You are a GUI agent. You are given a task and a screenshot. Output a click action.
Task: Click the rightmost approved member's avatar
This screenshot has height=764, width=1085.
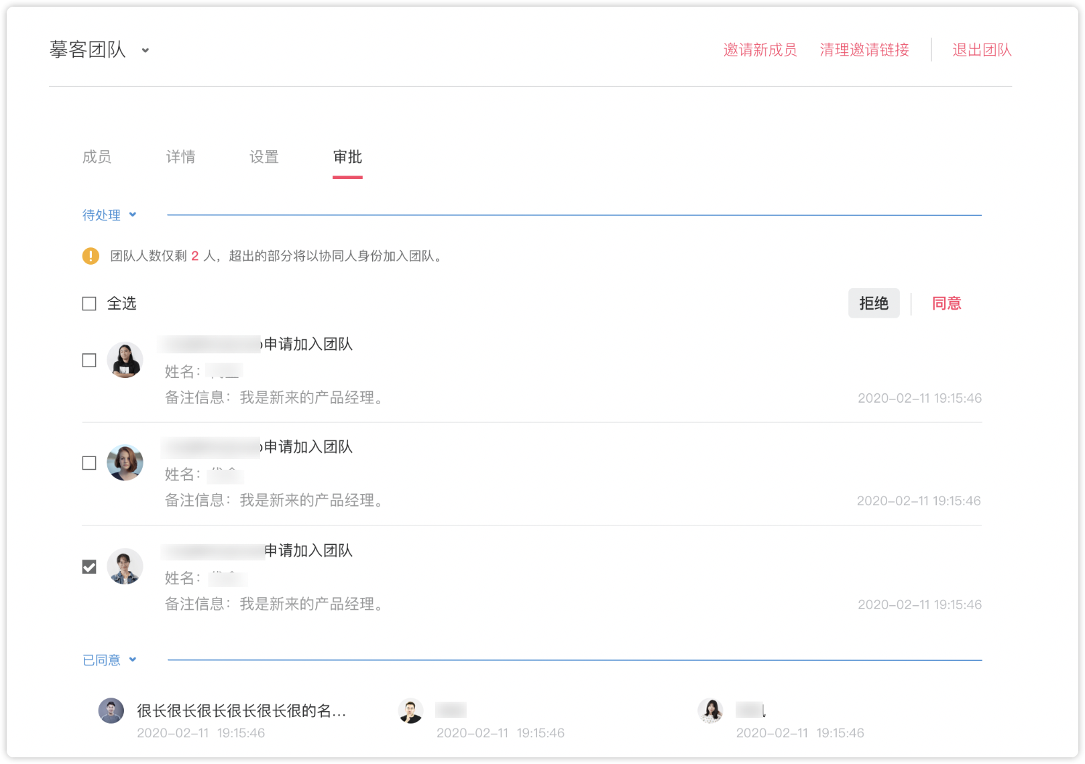point(710,710)
